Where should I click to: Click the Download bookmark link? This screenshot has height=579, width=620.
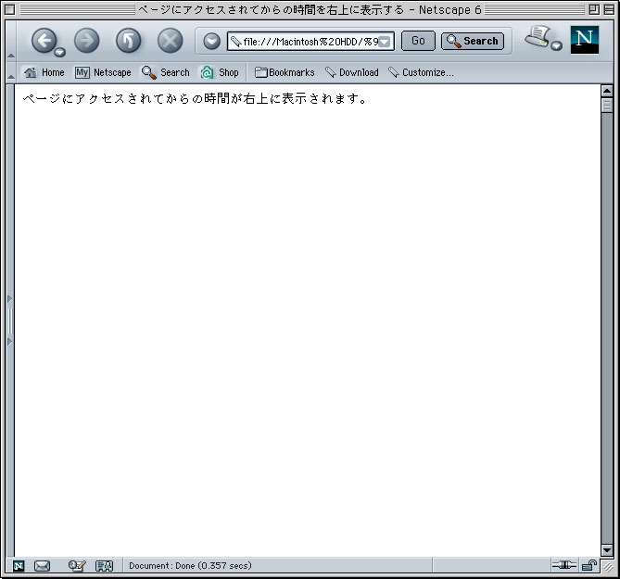coord(352,72)
